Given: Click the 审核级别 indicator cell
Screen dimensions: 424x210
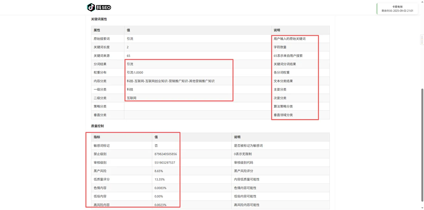Looking at the screenshot, I should point(122,162).
